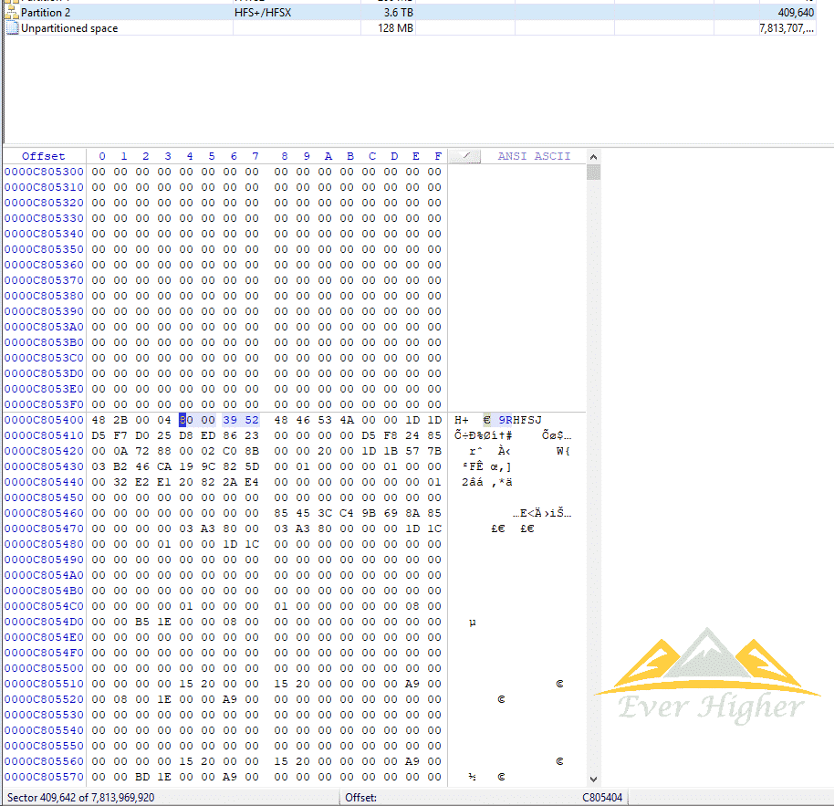The width and height of the screenshot is (834, 806).
Task: Click the Unpartitioned space file icon
Action: (12, 28)
